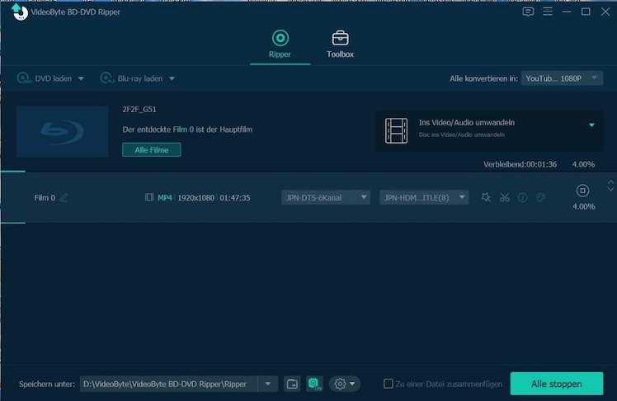Click the 'Alle stoppen' button
This screenshot has width=617, height=401.
[556, 384]
